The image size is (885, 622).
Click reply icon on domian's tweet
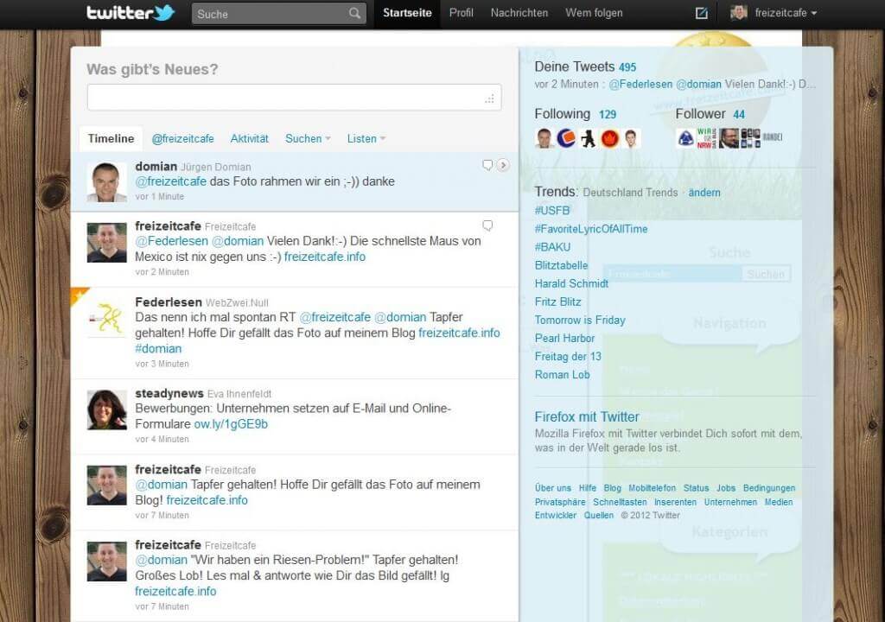coord(487,165)
